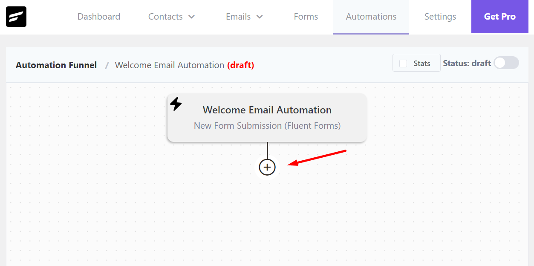Check the Stats option near Status
Image resolution: width=534 pixels, height=266 pixels.
(402, 63)
